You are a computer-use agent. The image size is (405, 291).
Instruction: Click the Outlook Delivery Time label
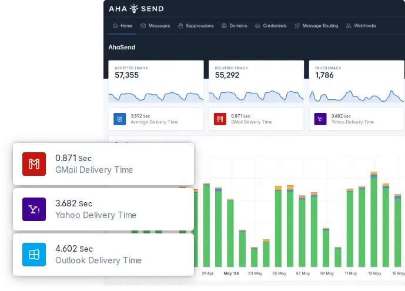coord(98,260)
